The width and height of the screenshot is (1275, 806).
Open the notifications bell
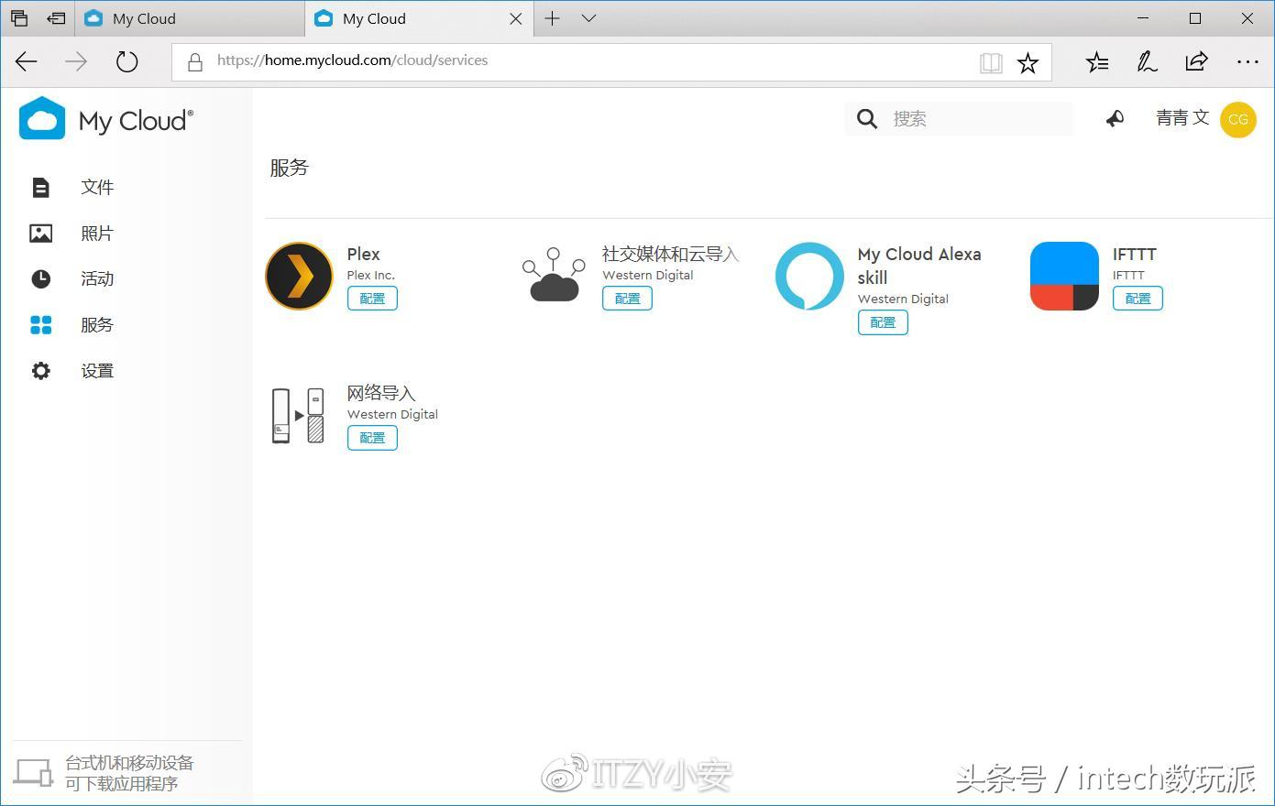pyautogui.click(x=1114, y=118)
